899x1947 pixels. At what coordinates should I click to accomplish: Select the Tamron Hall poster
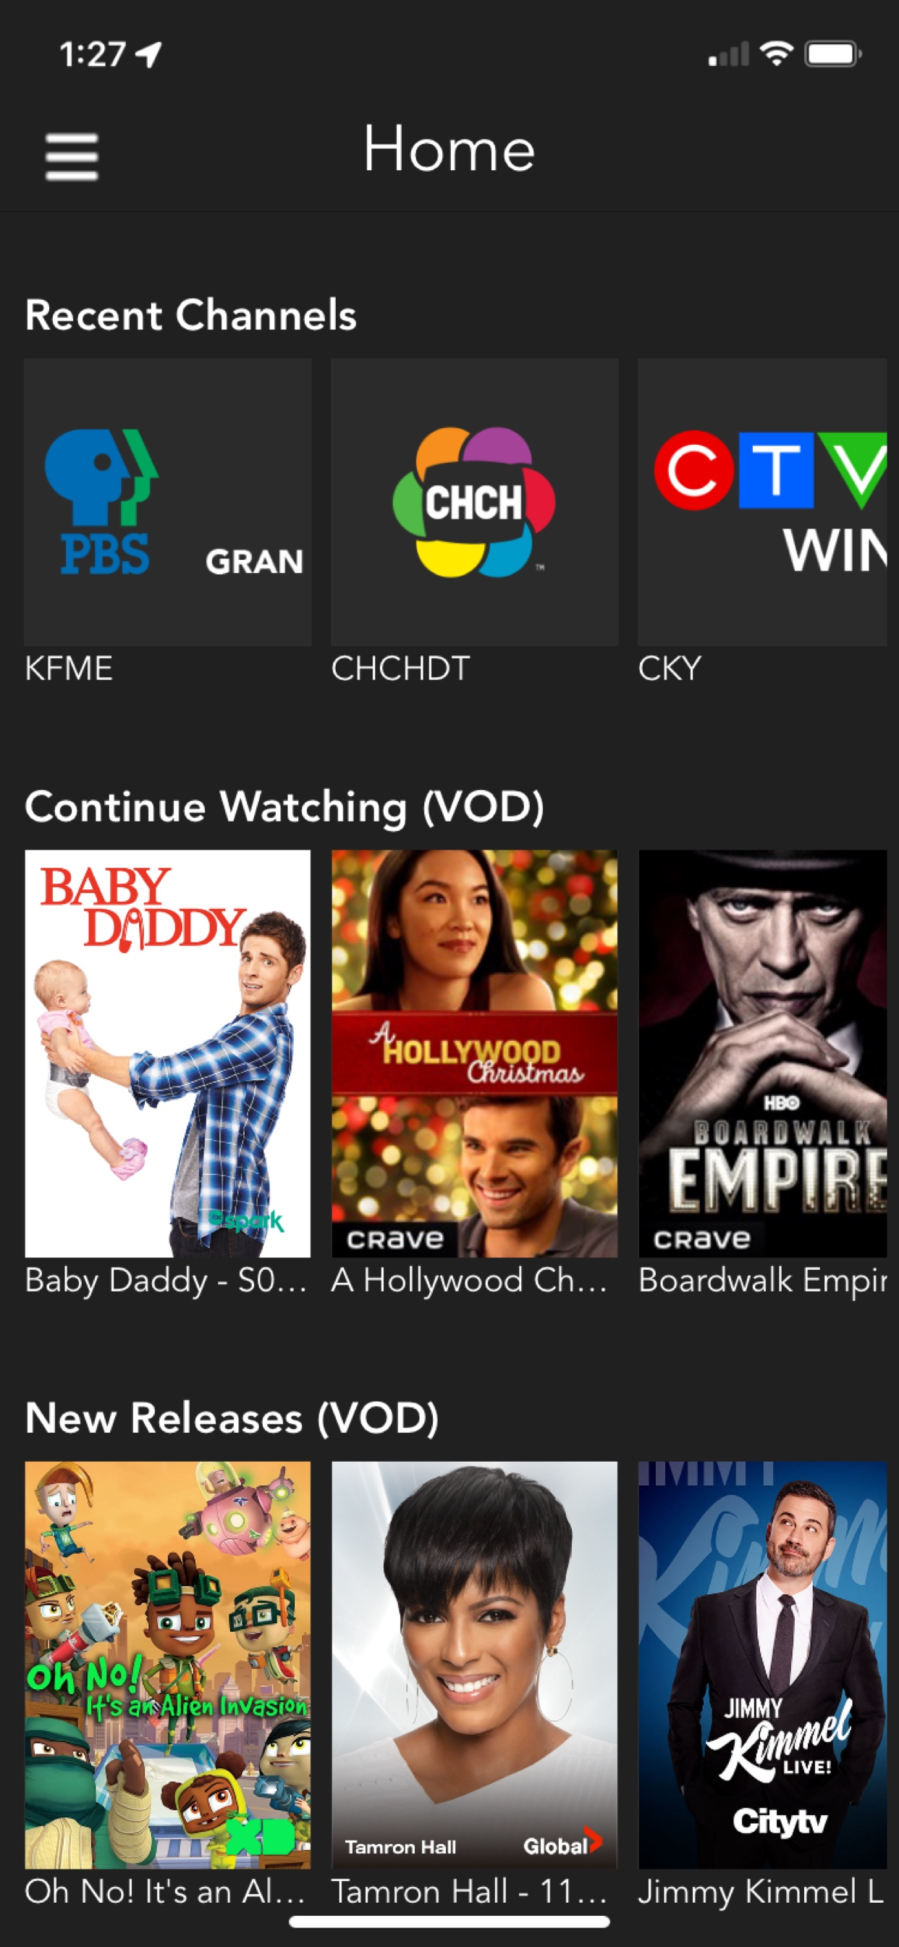474,1665
